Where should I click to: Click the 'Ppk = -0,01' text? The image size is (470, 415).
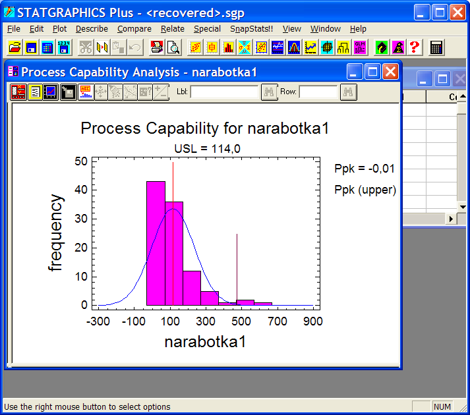pos(365,169)
